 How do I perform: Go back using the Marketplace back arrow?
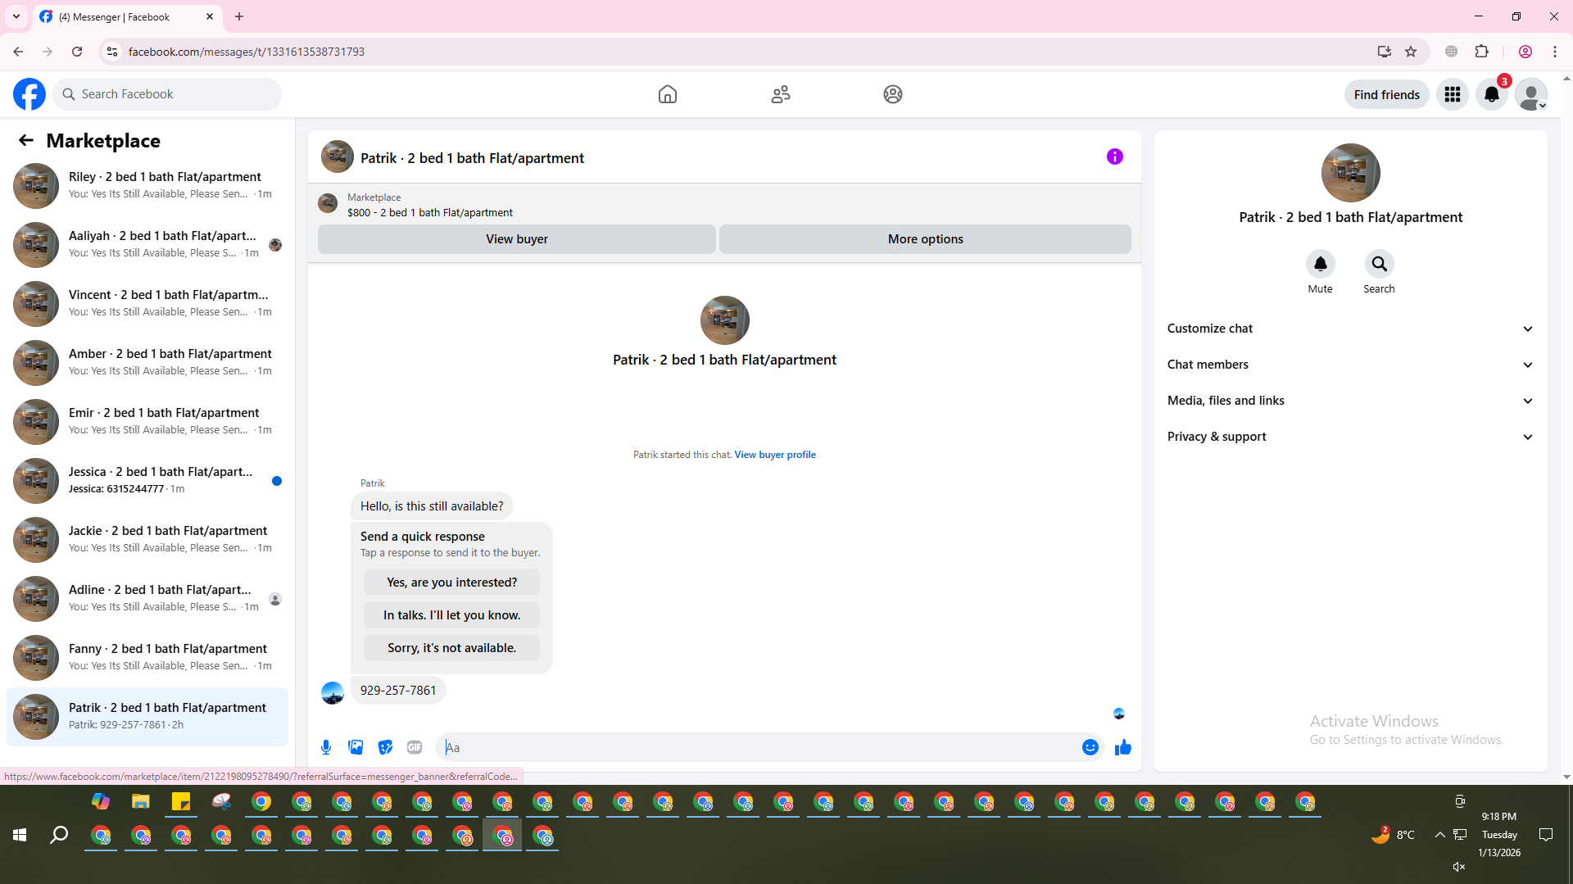tap(26, 140)
